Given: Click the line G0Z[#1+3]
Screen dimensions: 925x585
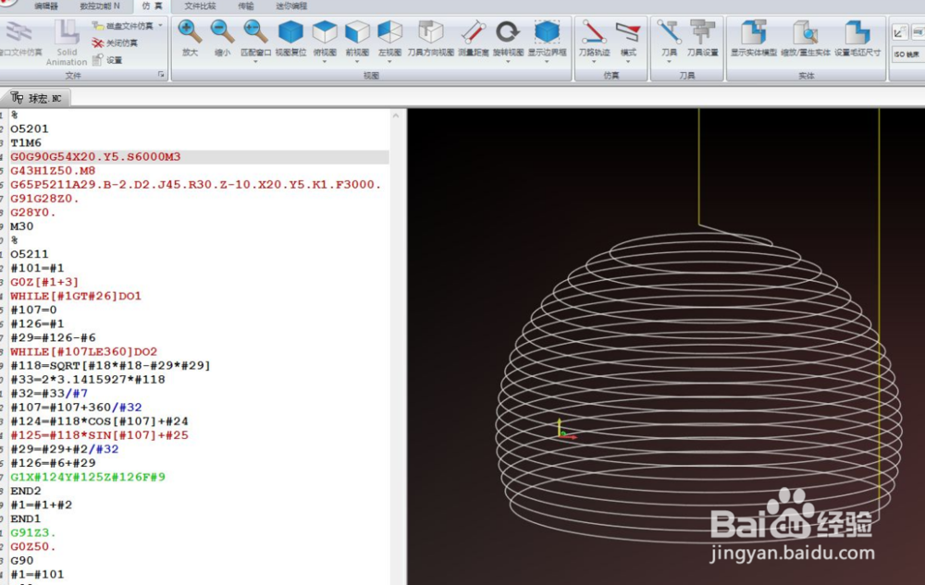Looking at the screenshot, I should click(44, 282).
